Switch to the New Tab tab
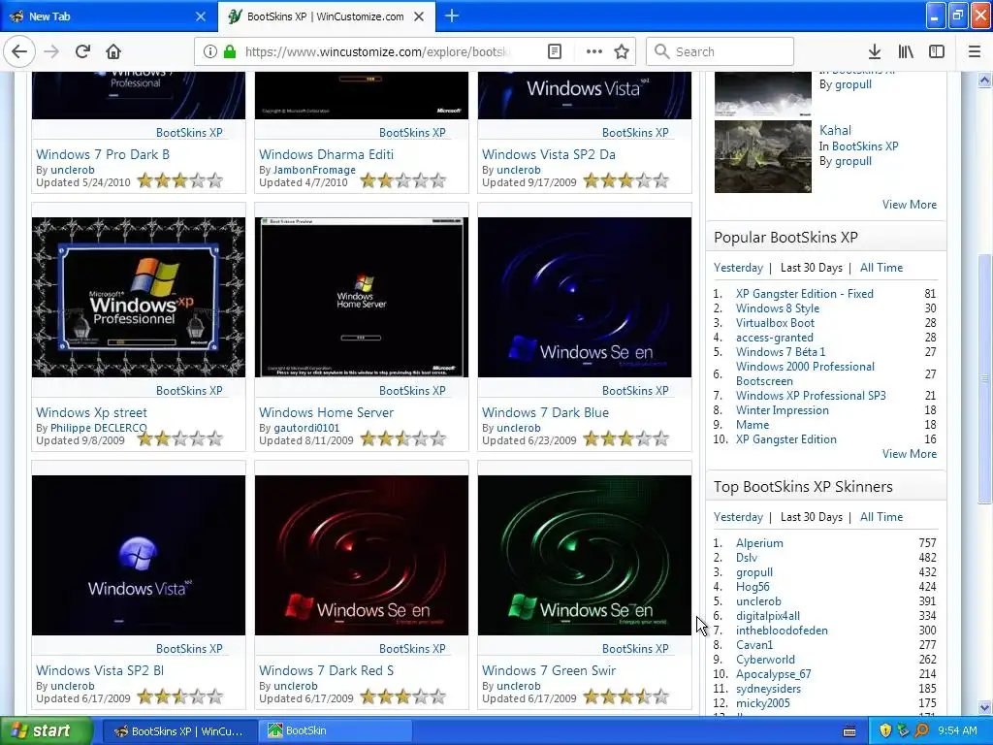 [109, 16]
